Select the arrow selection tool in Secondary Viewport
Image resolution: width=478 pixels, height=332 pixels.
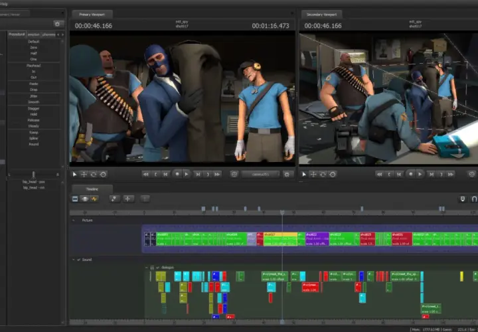(303, 175)
